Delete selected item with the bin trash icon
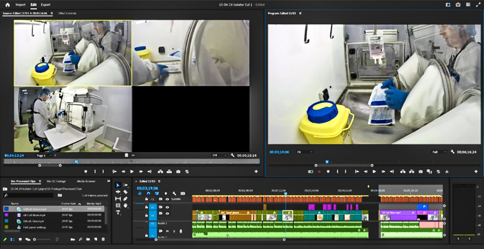The image size is (484, 249). point(103,239)
